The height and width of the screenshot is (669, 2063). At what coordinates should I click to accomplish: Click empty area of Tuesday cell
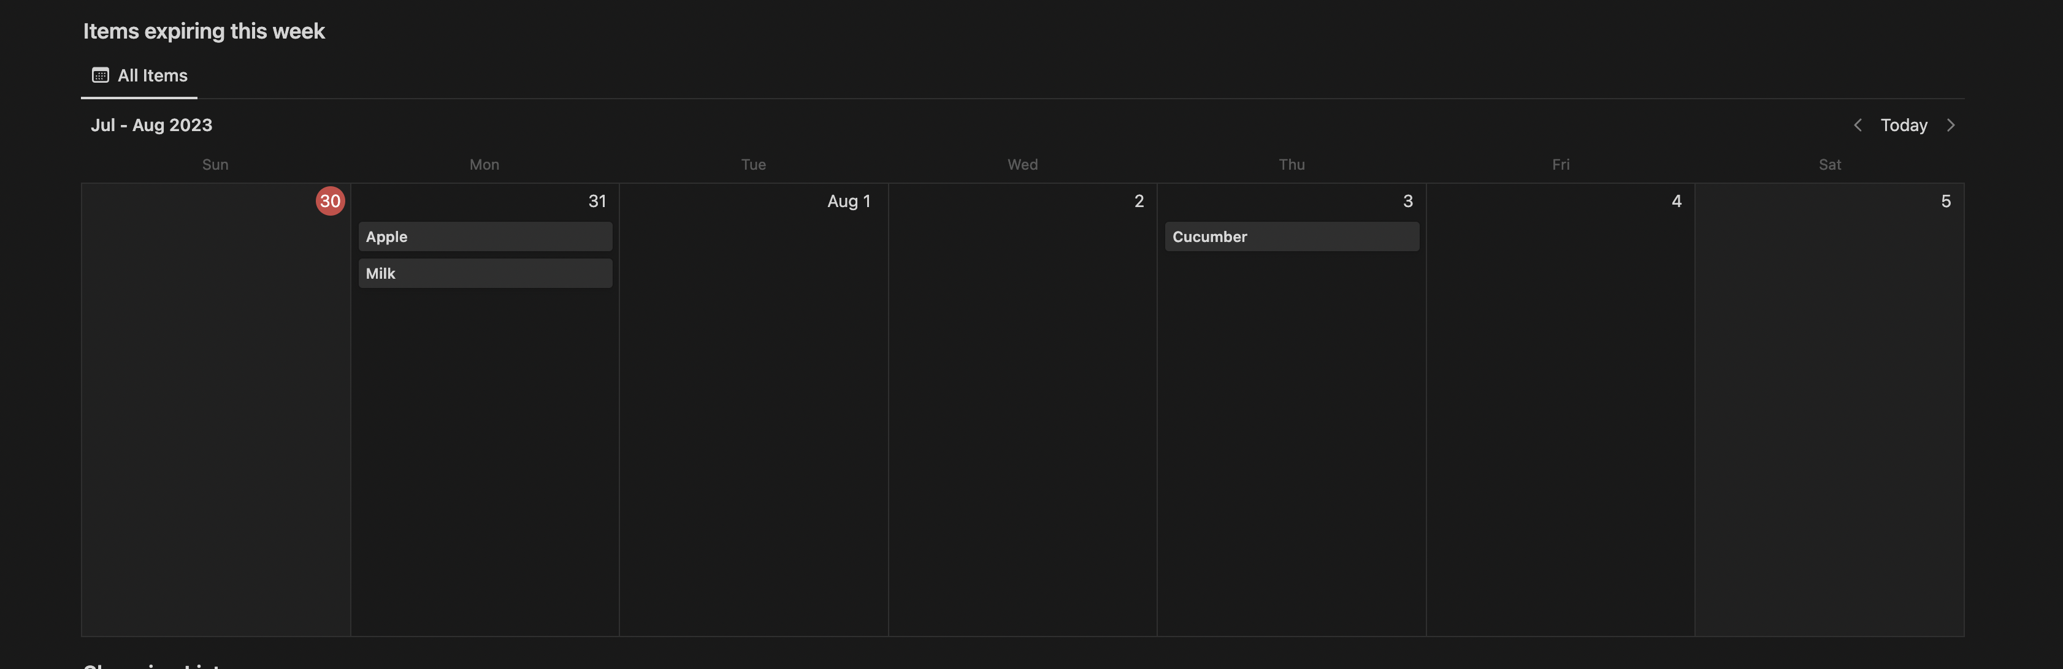753,416
